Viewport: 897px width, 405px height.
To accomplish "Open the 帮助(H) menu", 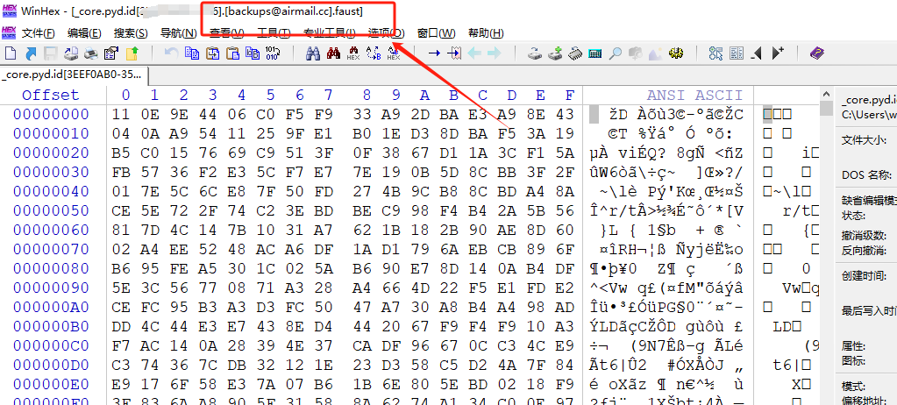I will (486, 33).
